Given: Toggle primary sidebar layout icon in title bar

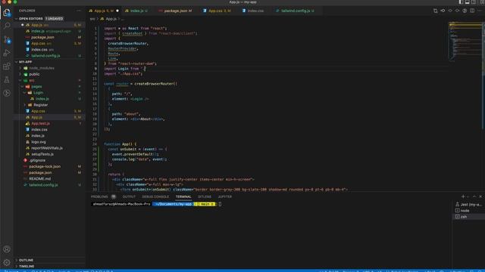Looking at the screenshot, I should pos(461,2).
